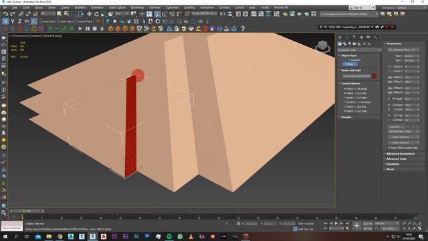Open the Rendering menu
This screenshot has height=241, width=428.
(137, 7)
